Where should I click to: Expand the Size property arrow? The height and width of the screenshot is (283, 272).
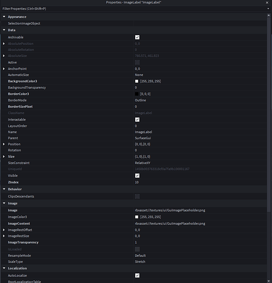pos(4,157)
